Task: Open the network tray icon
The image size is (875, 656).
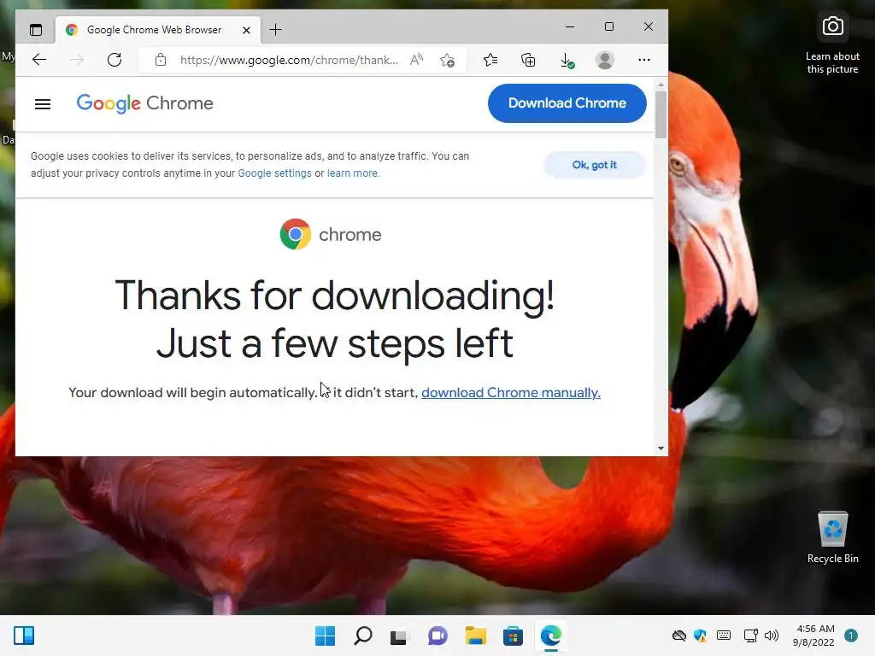Action: (750, 635)
